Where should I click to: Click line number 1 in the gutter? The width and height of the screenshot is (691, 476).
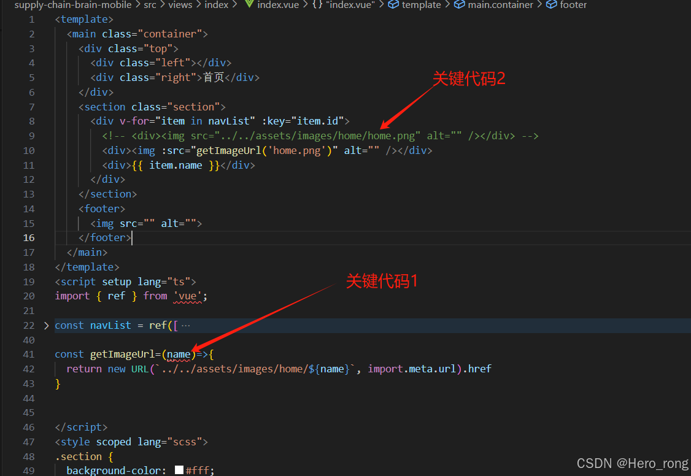pos(32,20)
